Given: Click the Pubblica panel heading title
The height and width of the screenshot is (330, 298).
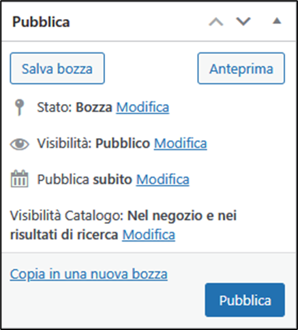Looking at the screenshot, I should point(41,22).
